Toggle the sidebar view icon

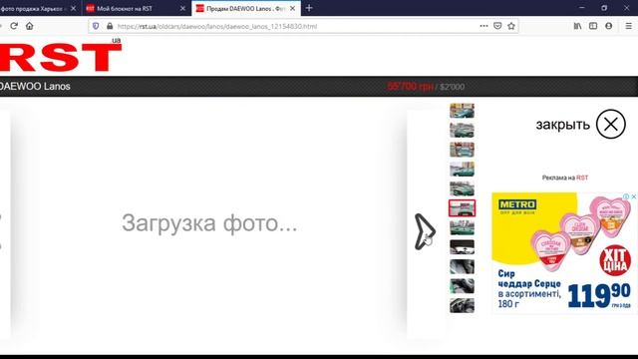(x=593, y=26)
